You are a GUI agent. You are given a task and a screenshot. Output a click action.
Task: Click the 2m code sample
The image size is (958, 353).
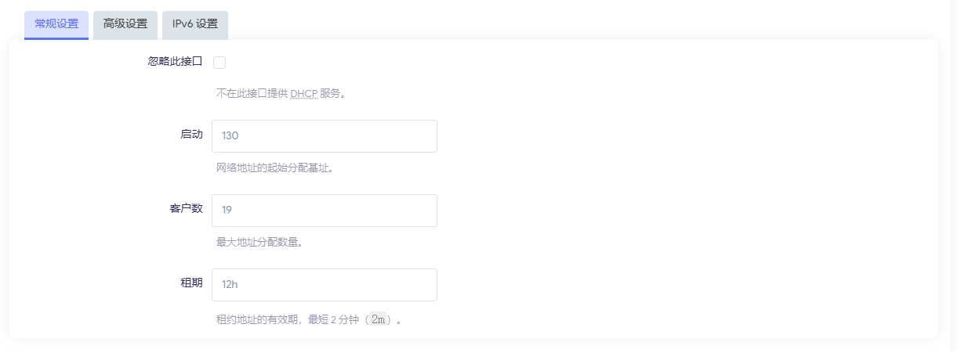pos(379,320)
